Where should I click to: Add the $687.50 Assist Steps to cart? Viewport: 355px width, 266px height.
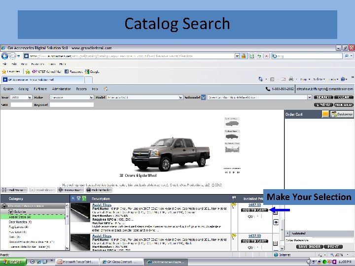255,210
